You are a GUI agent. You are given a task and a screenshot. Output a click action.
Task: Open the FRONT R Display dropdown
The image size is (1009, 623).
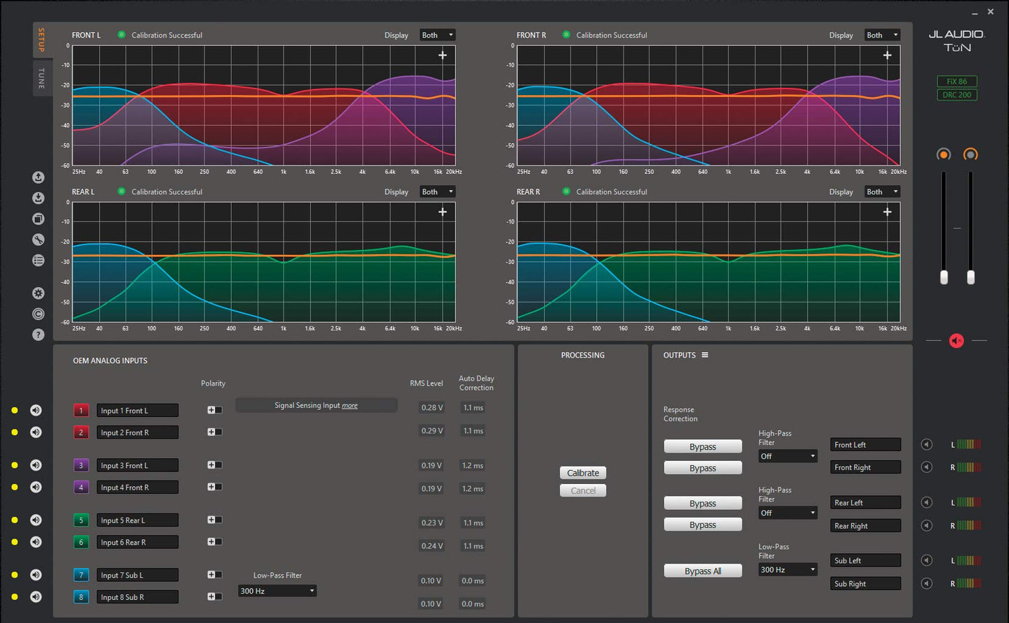(x=883, y=35)
